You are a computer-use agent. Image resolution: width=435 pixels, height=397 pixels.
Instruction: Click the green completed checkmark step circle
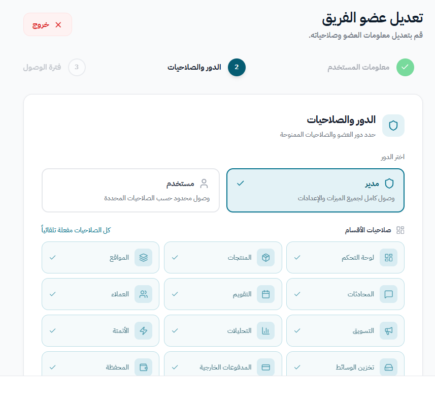pyautogui.click(x=405, y=67)
